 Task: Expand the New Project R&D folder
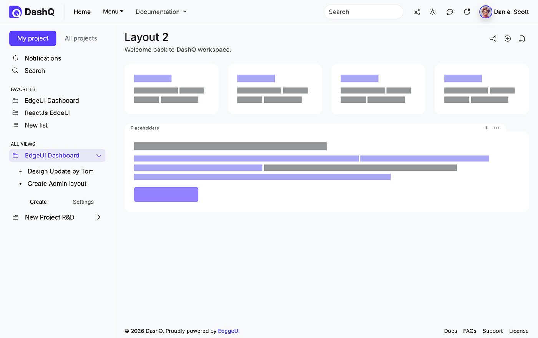(x=98, y=217)
